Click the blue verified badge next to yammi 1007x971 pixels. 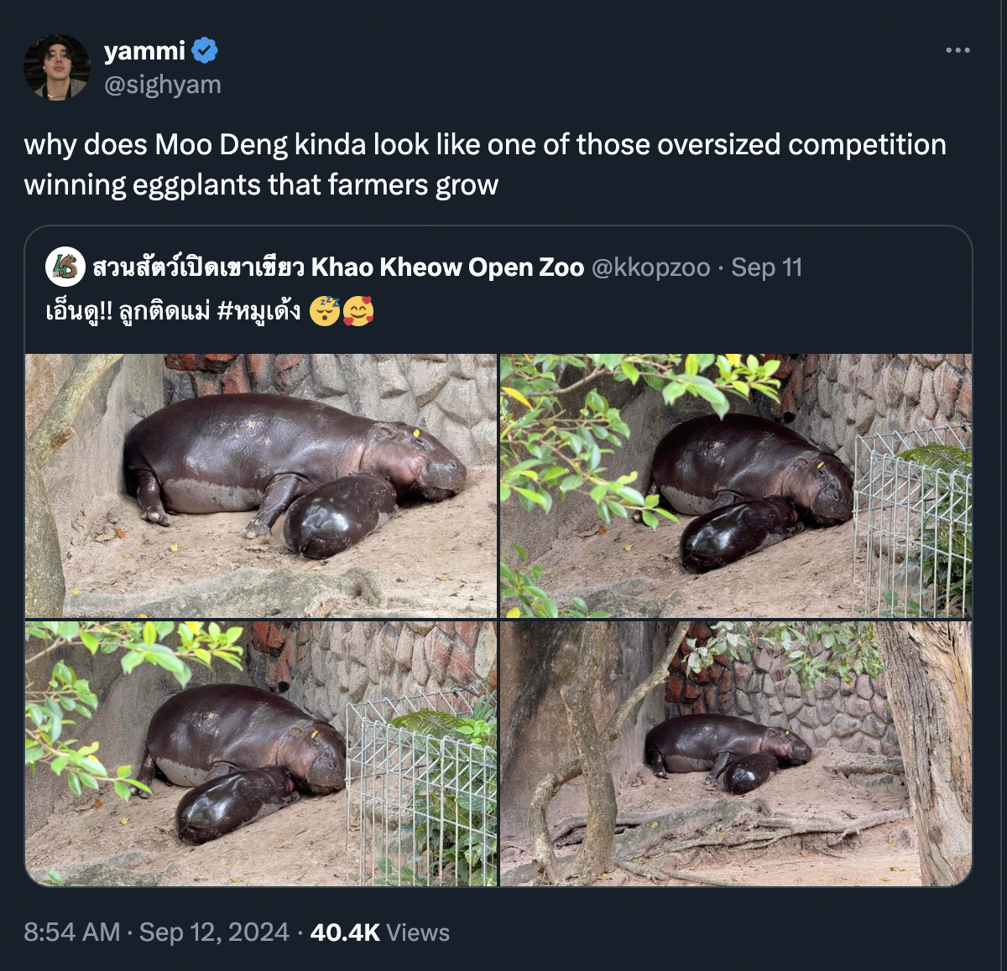(204, 50)
